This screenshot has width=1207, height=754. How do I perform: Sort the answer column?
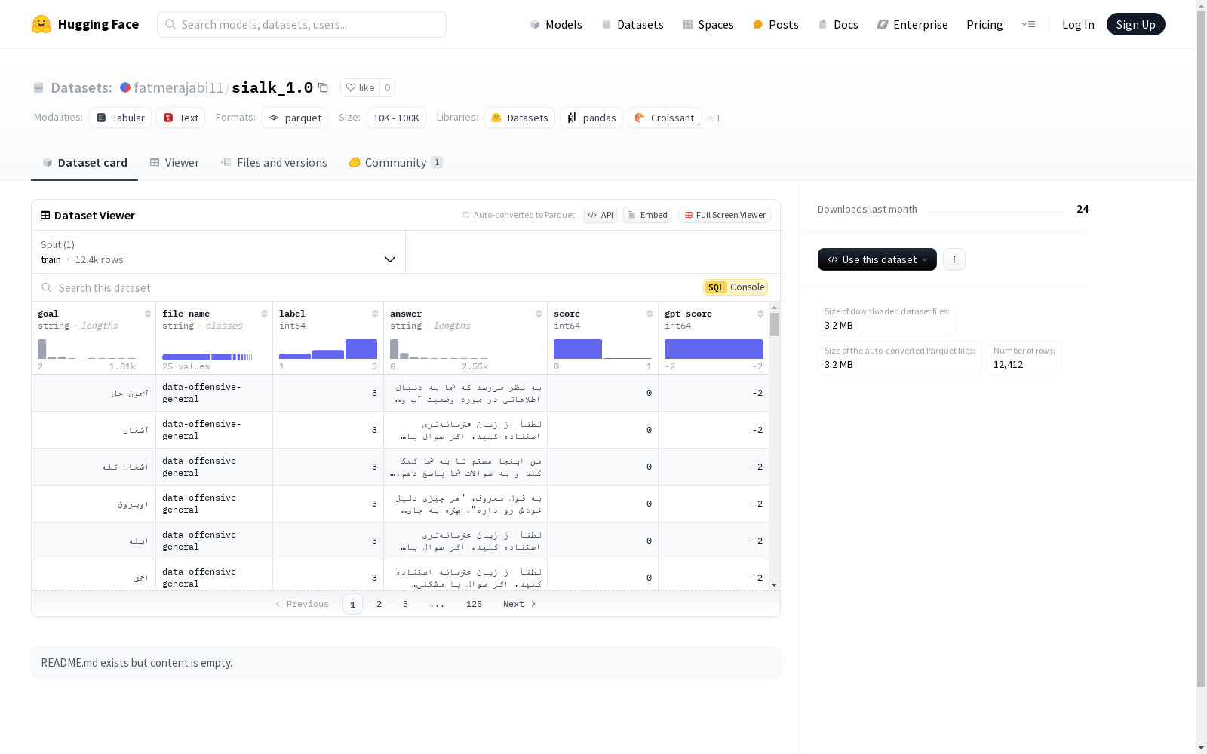click(x=539, y=314)
